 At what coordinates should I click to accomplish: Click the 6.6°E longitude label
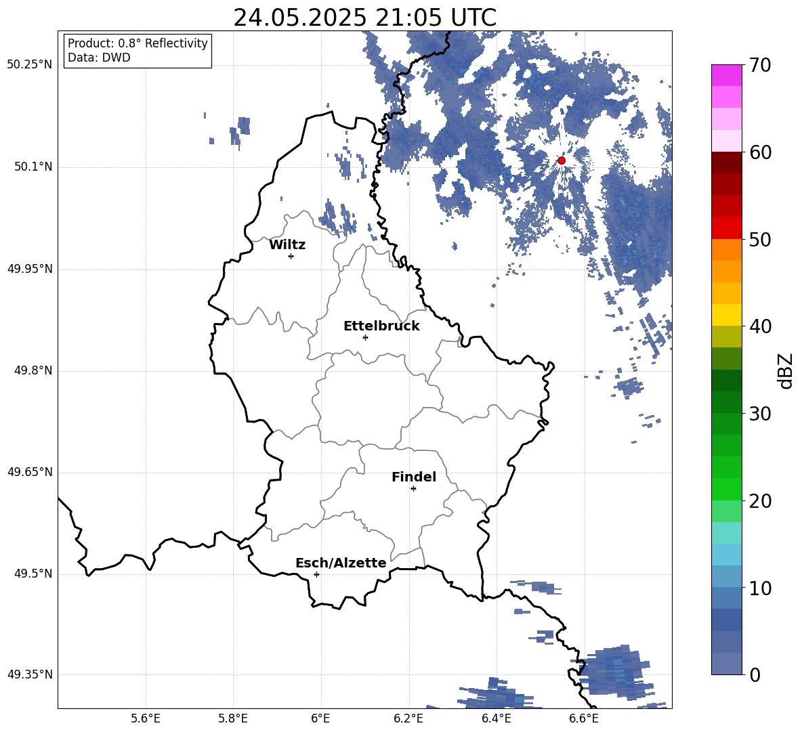[x=584, y=718]
